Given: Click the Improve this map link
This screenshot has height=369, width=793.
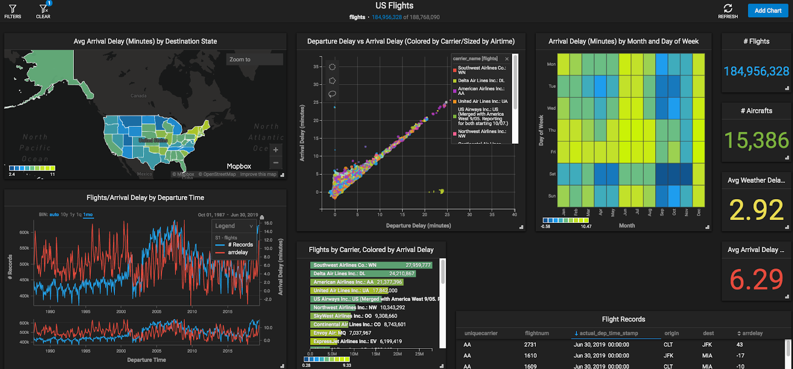Looking at the screenshot, I should click(x=258, y=174).
